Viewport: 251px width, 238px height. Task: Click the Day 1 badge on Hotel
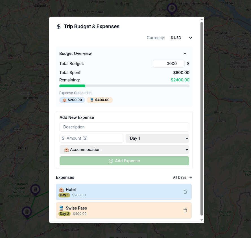tap(64, 195)
